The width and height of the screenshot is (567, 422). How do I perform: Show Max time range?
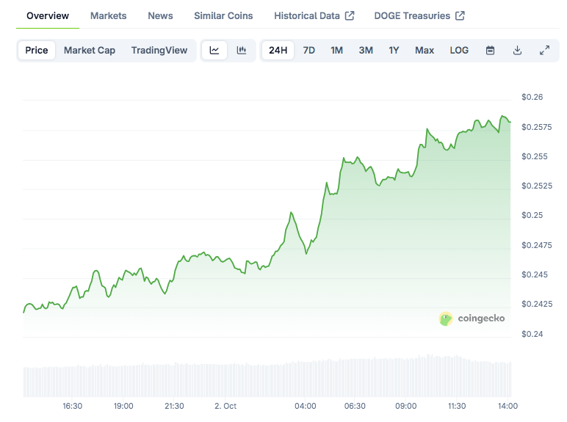(425, 51)
